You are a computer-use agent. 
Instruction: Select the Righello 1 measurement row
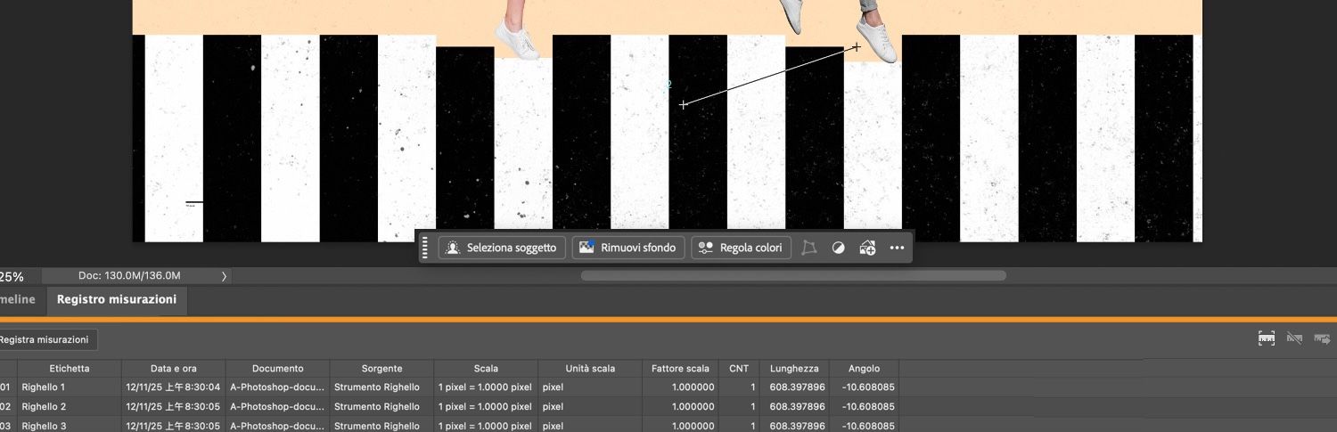[449, 387]
